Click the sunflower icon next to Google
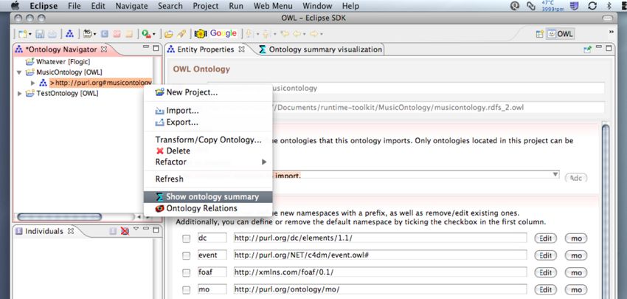627x299 pixels. [201, 34]
